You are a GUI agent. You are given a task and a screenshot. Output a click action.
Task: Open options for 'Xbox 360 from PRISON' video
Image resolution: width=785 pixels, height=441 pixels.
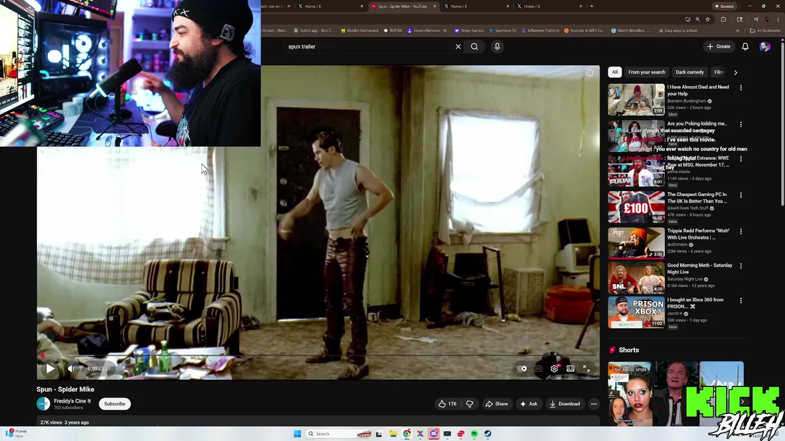click(741, 301)
